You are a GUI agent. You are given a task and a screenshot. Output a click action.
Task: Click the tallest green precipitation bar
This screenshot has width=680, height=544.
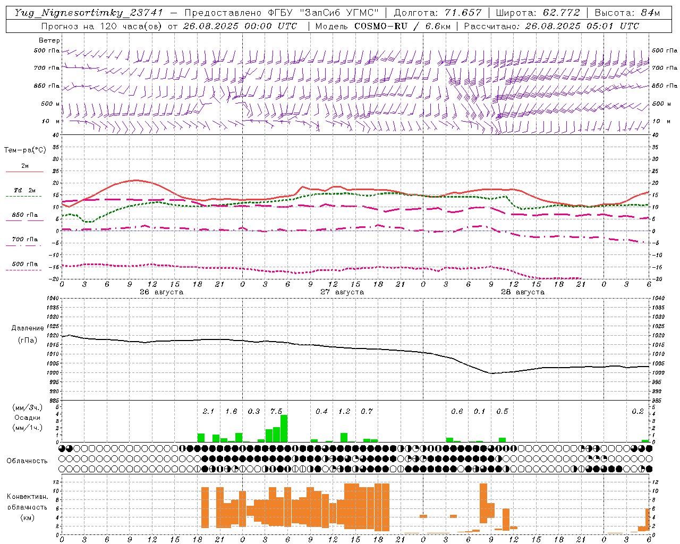click(x=284, y=429)
